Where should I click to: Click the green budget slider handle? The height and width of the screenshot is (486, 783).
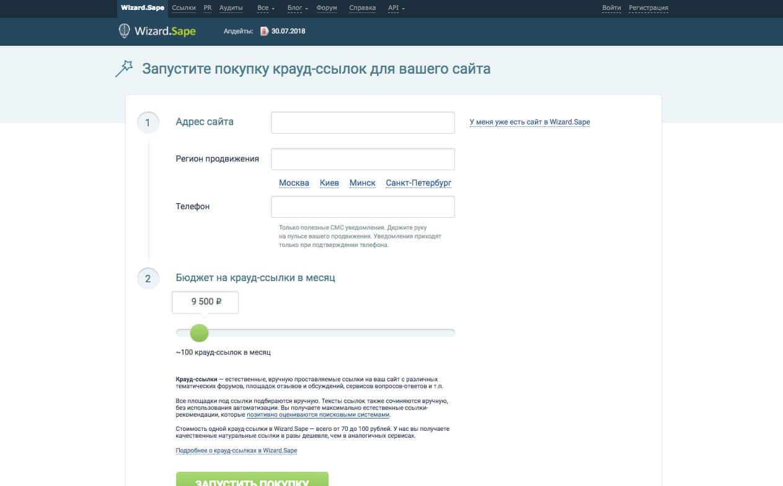[199, 333]
